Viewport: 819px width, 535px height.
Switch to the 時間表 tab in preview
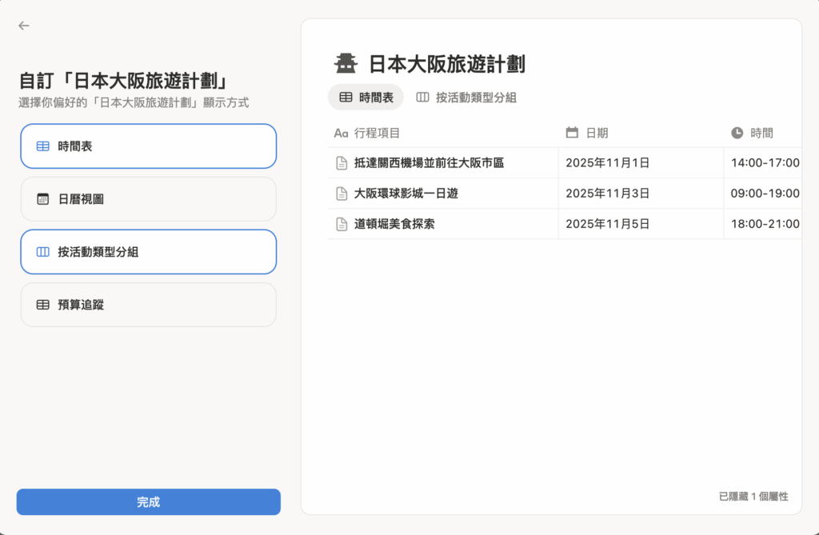pyautogui.click(x=366, y=98)
